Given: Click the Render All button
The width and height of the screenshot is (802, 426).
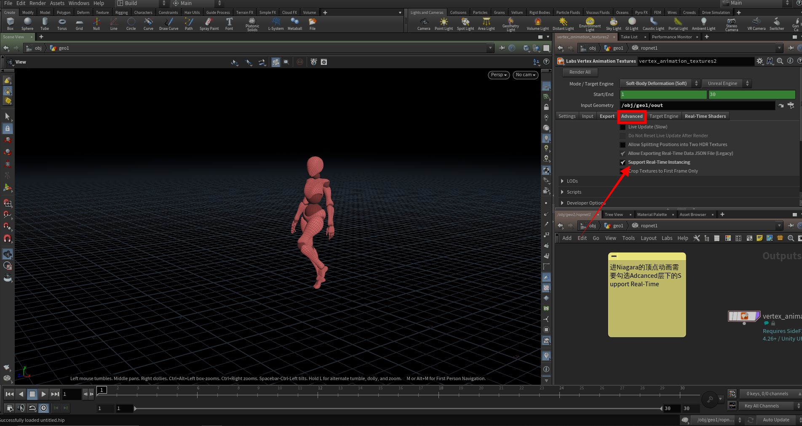Looking at the screenshot, I should [x=580, y=72].
